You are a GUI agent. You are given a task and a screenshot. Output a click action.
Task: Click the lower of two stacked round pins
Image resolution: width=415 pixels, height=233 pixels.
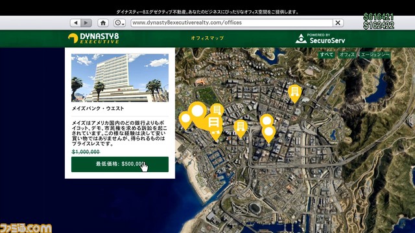click(268, 133)
